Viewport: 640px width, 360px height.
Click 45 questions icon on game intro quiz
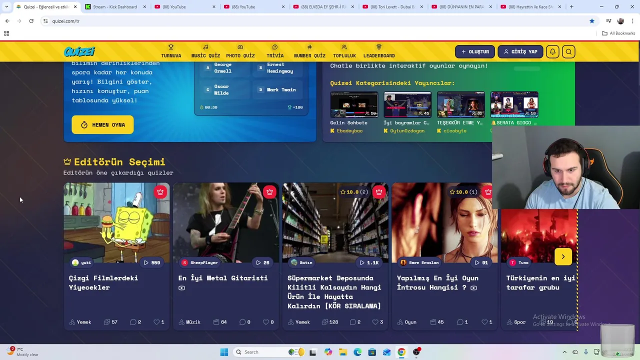(x=437, y=322)
